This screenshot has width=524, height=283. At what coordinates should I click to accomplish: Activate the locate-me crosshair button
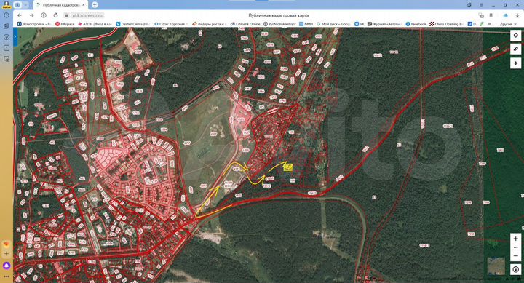click(x=516, y=63)
